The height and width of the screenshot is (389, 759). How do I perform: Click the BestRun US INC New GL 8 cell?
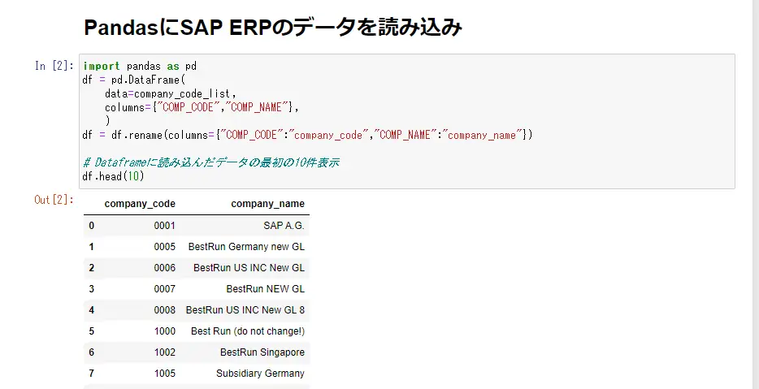[x=245, y=310]
